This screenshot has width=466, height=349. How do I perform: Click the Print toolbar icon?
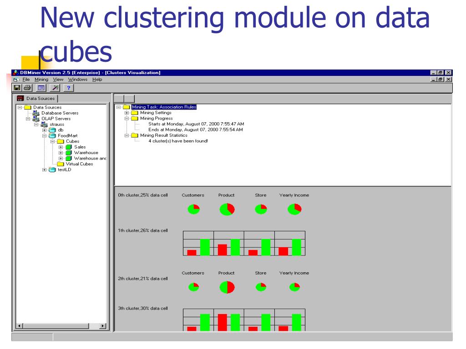(x=28, y=88)
